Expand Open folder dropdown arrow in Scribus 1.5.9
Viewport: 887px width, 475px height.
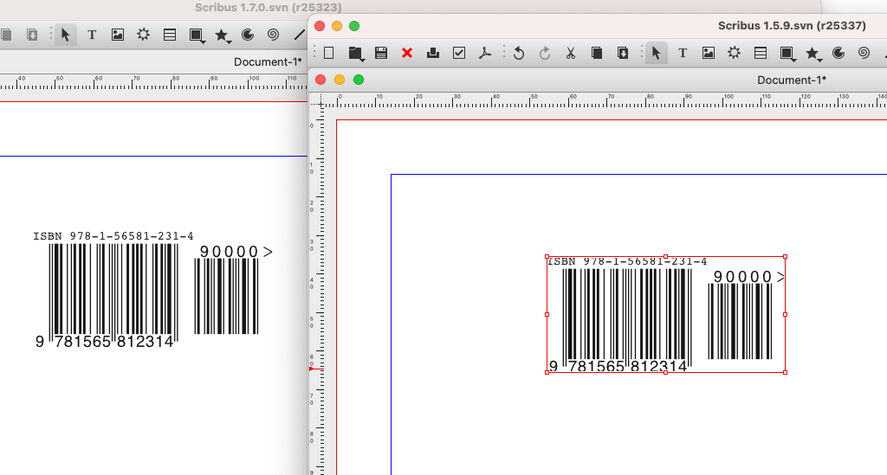tap(361, 58)
